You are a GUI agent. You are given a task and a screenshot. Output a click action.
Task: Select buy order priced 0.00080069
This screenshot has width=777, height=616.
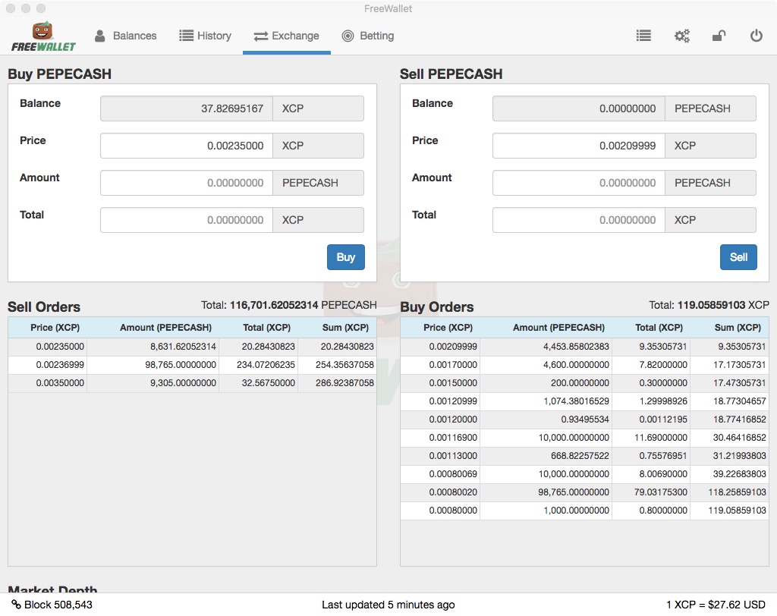point(584,474)
